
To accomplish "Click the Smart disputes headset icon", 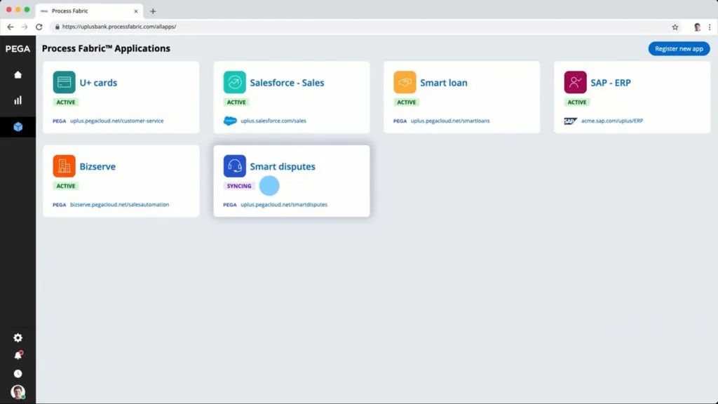I will click(x=234, y=166).
